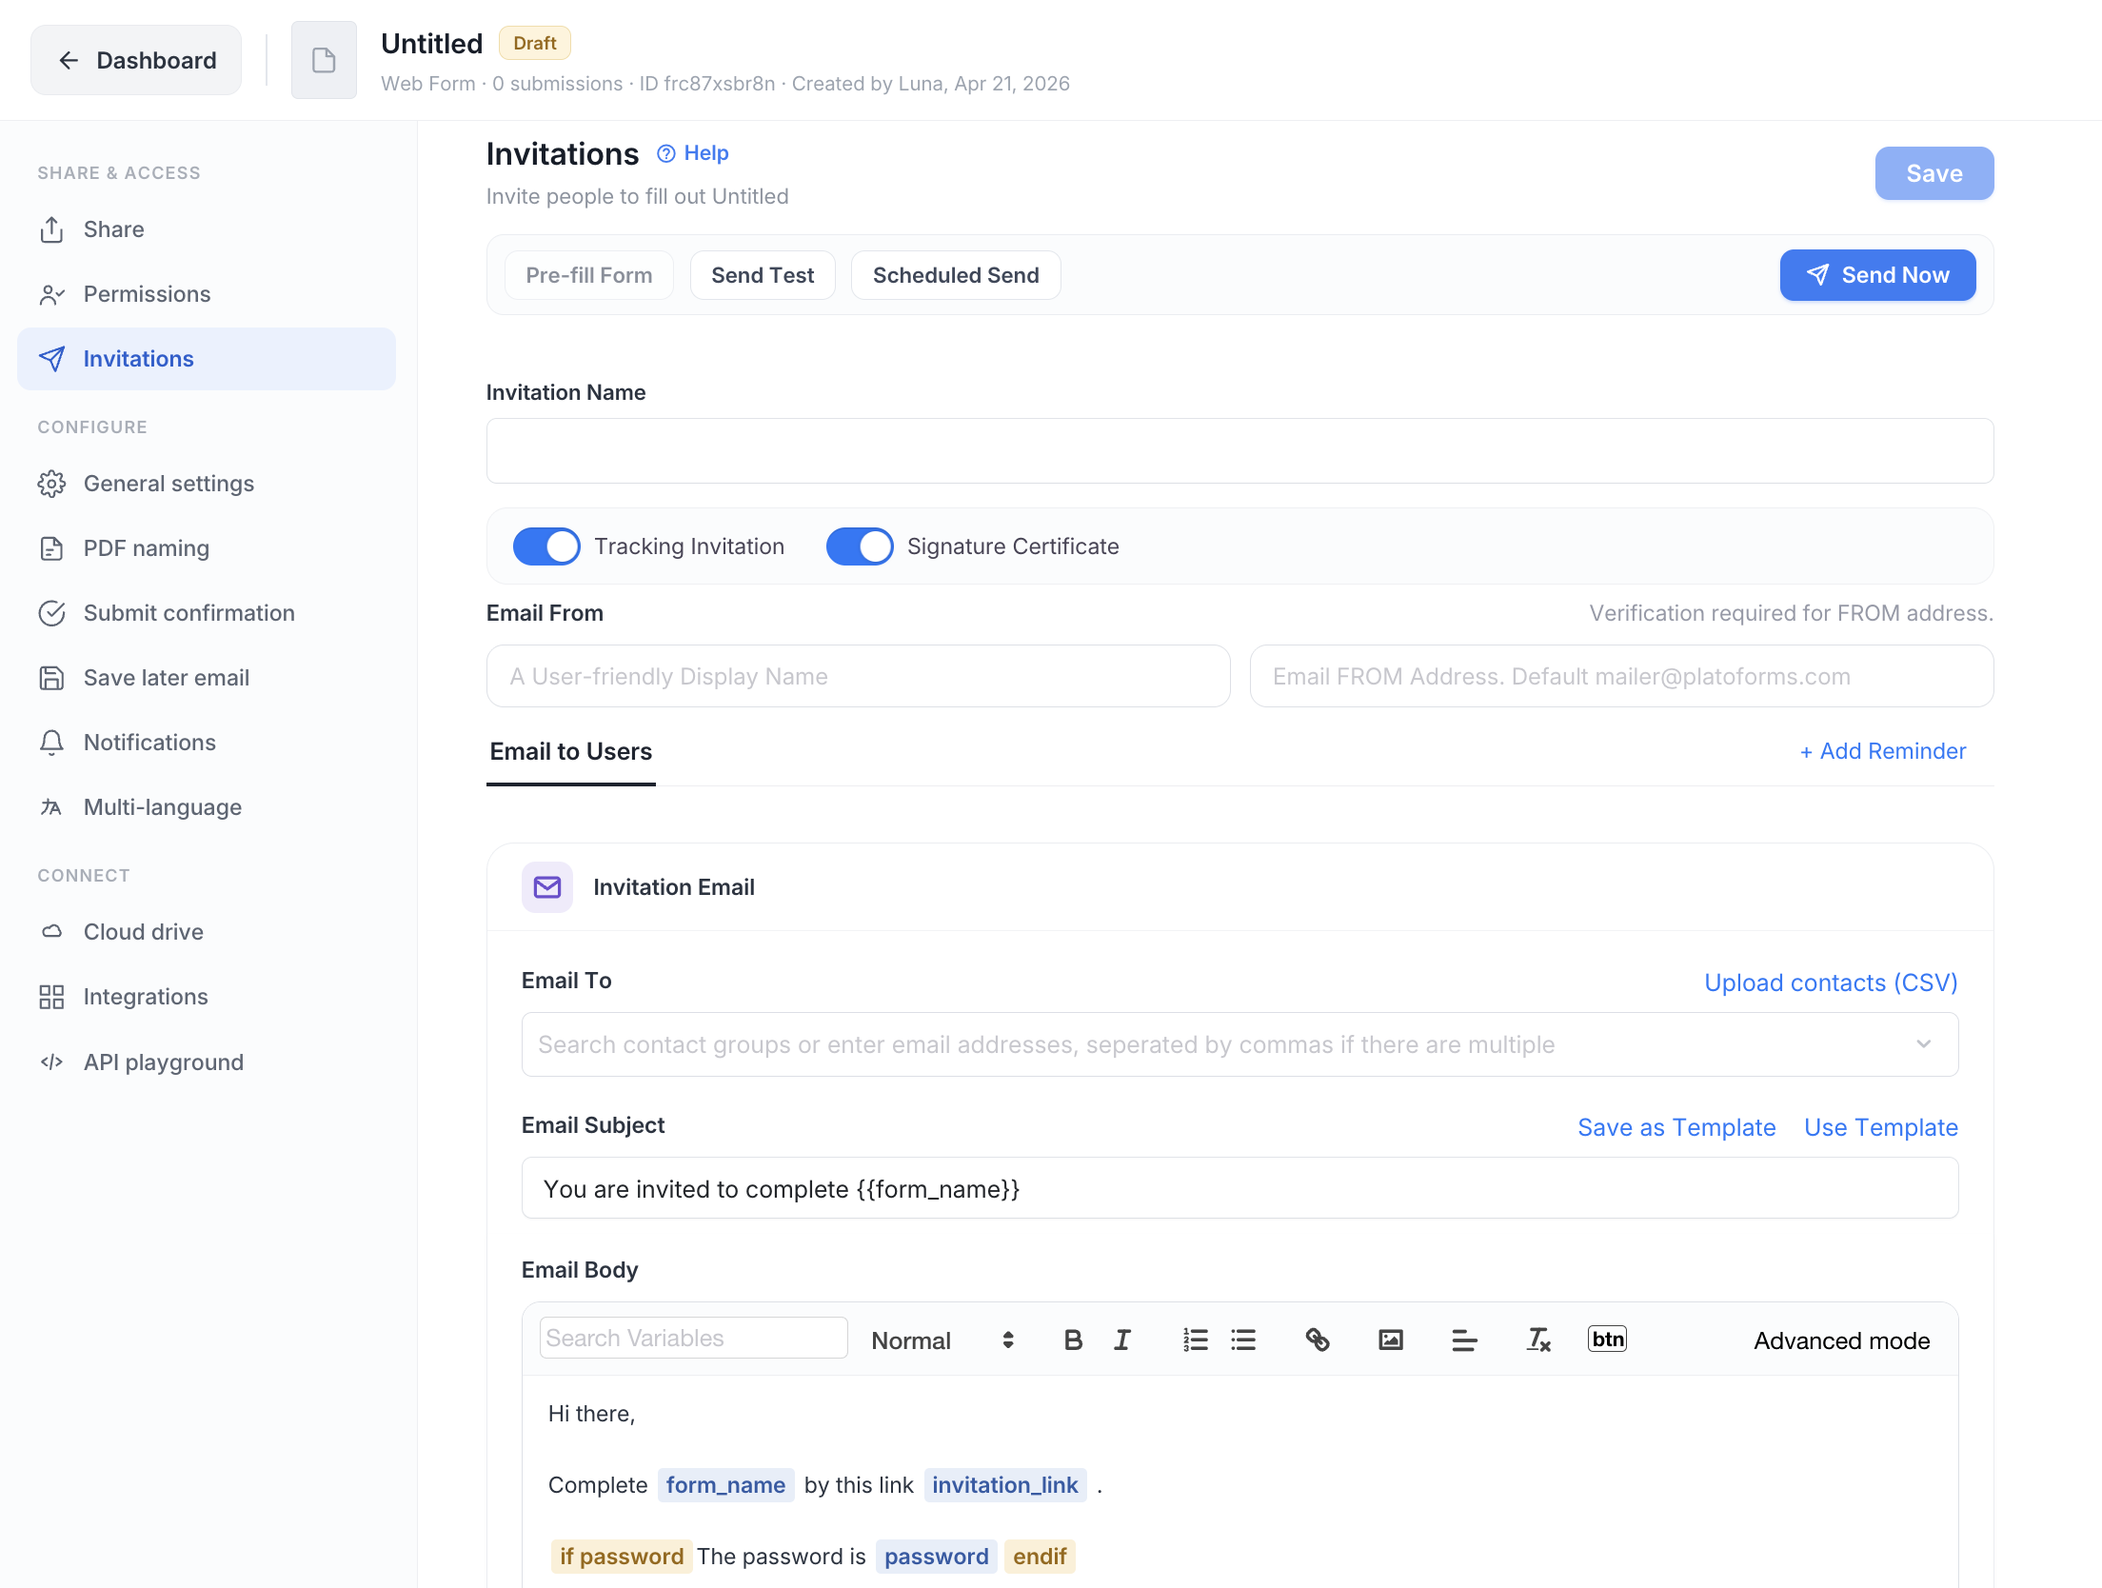Open Integrations in the sidebar
The width and height of the screenshot is (2102, 1588).
pyautogui.click(x=207, y=997)
